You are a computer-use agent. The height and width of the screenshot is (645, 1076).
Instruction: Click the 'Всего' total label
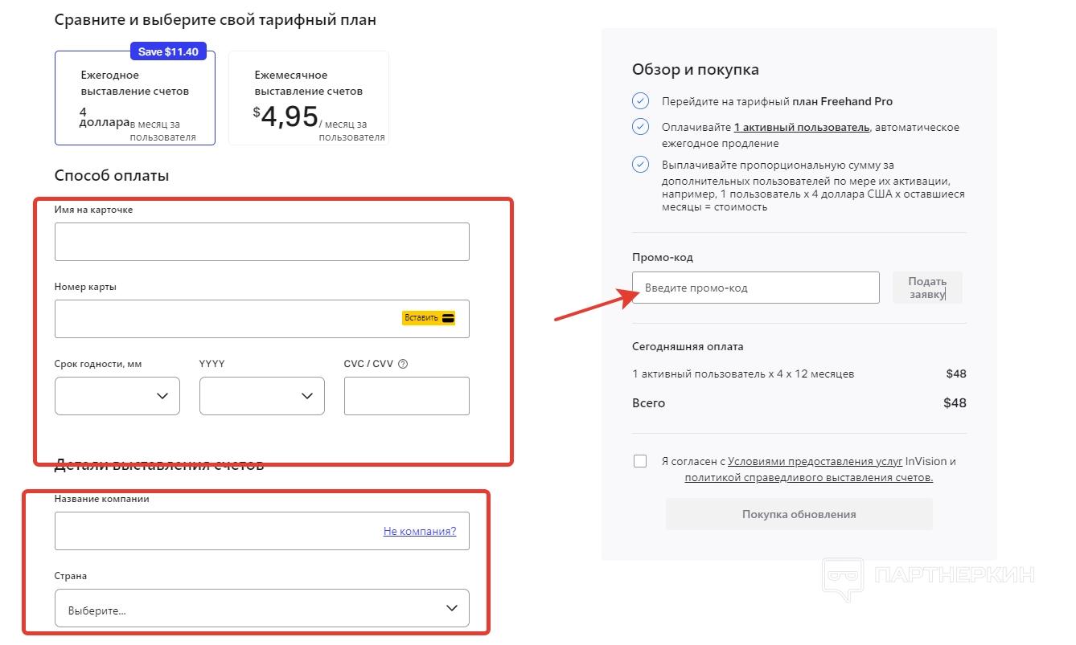(649, 402)
